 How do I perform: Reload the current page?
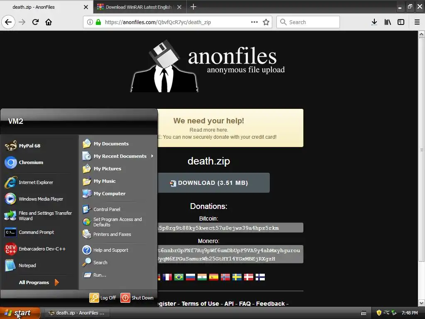(x=35, y=22)
